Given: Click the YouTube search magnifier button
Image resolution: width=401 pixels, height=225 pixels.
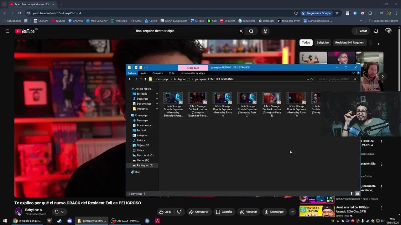Looking at the screenshot, I should tap(251, 31).
